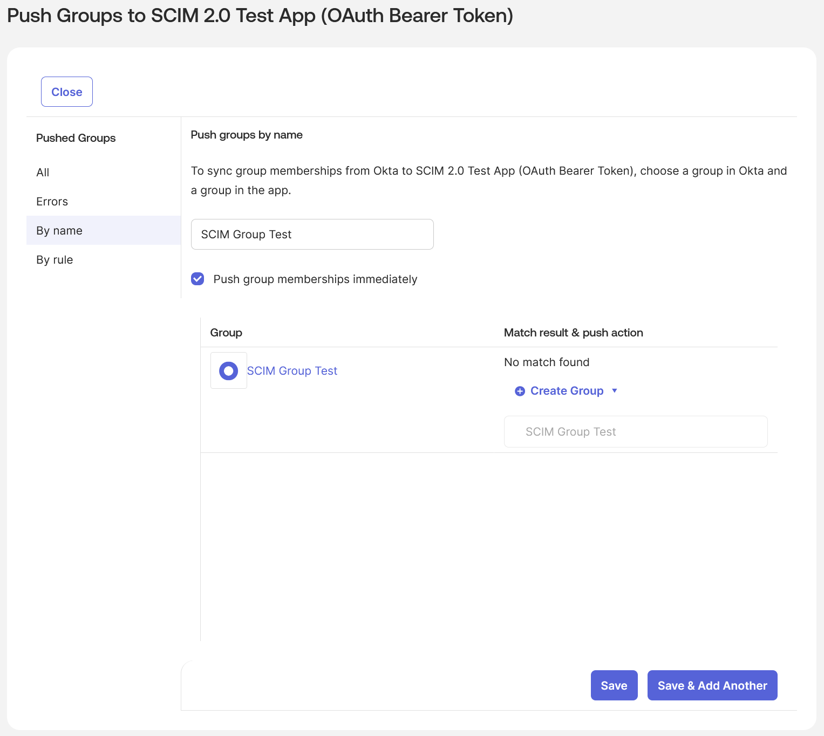Switch to the By name tab
Image resolution: width=824 pixels, height=736 pixels.
click(x=59, y=230)
